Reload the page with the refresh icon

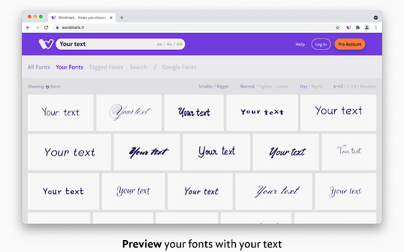click(46, 28)
